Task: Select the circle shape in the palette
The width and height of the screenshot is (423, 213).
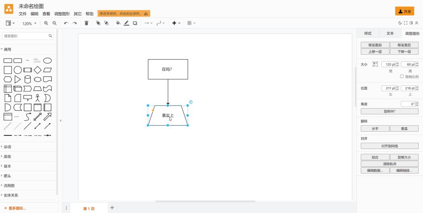Action: coord(18,70)
